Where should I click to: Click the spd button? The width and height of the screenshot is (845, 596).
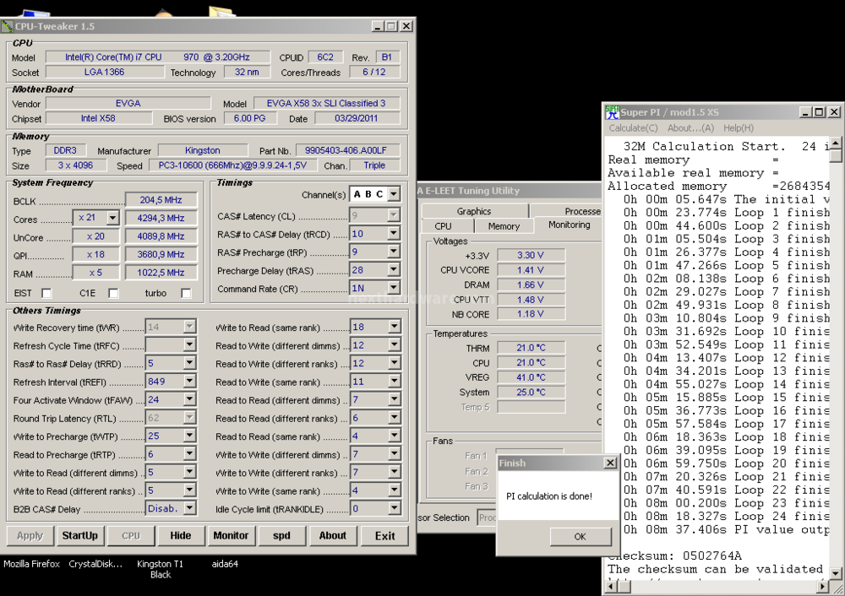(281, 536)
